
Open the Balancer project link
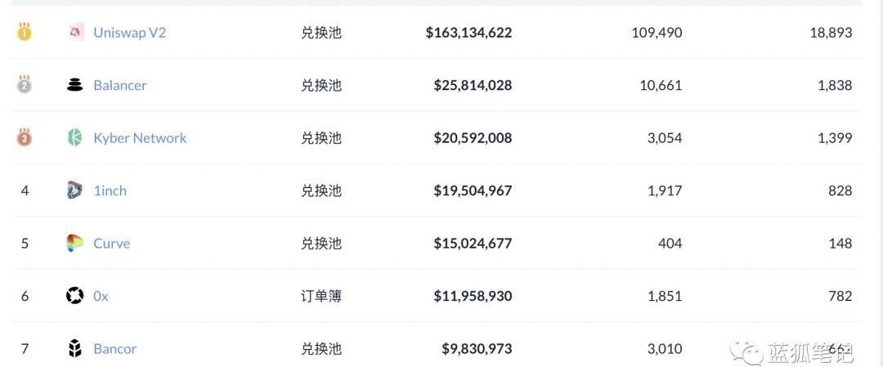pyautogui.click(x=119, y=85)
